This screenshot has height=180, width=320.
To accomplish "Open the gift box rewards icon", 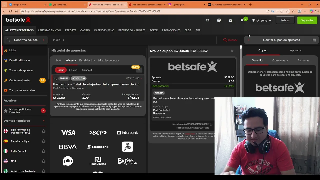I will coord(230,20).
